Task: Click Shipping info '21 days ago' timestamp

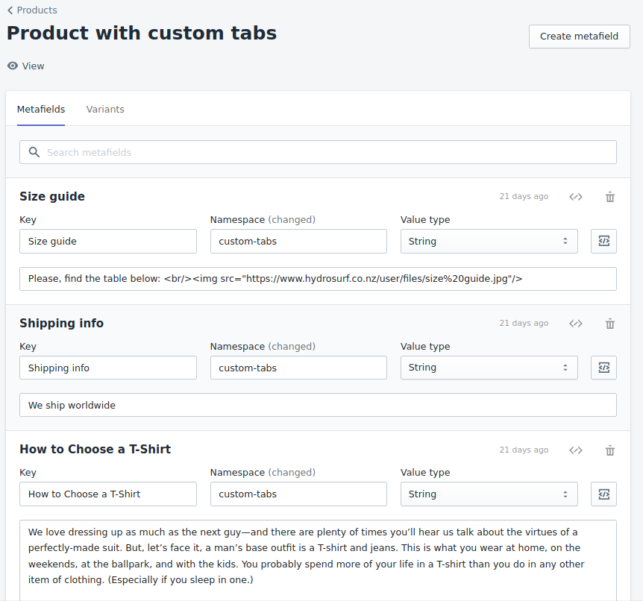Action: [x=524, y=323]
